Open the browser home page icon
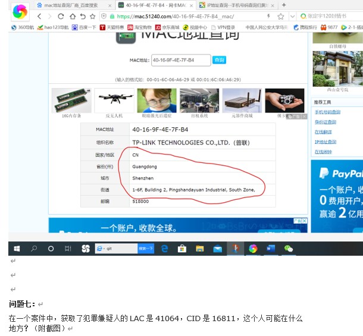Viewport: 363px width, 336px height. (x=73, y=16)
